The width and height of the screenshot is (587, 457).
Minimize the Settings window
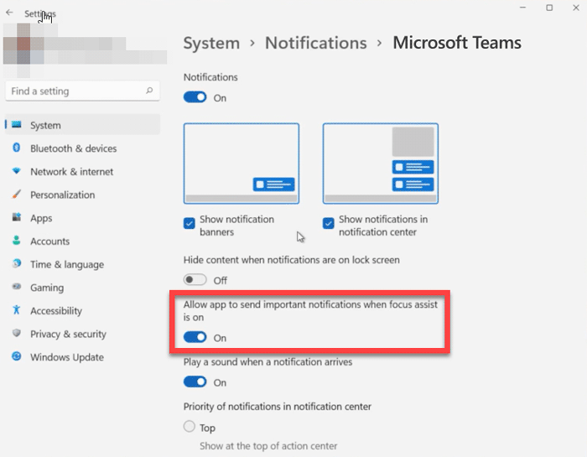point(523,8)
